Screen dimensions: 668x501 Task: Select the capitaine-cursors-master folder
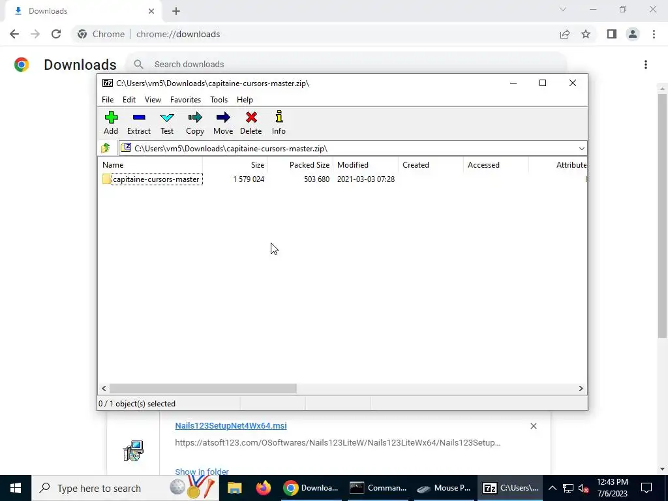pyautogui.click(x=151, y=179)
